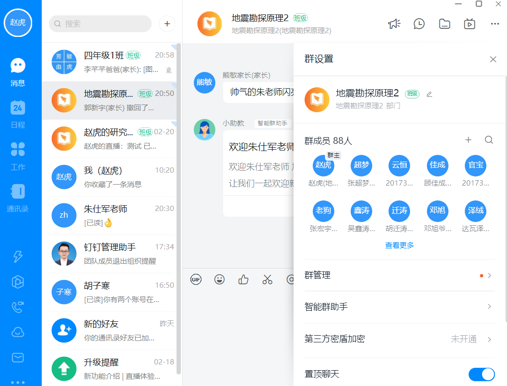
Task: Open group files folder icon
Action: tap(445, 24)
